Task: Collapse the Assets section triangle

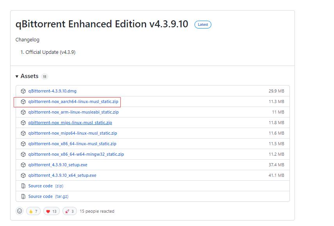Action: point(17,77)
